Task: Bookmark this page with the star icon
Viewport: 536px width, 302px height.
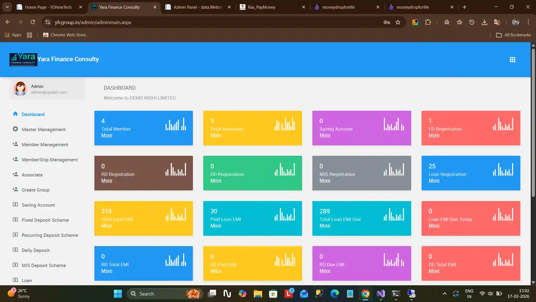Action: [x=398, y=22]
